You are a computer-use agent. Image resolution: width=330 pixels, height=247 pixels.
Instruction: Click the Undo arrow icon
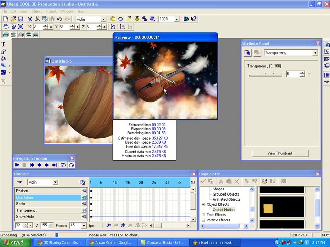(x=59, y=19)
